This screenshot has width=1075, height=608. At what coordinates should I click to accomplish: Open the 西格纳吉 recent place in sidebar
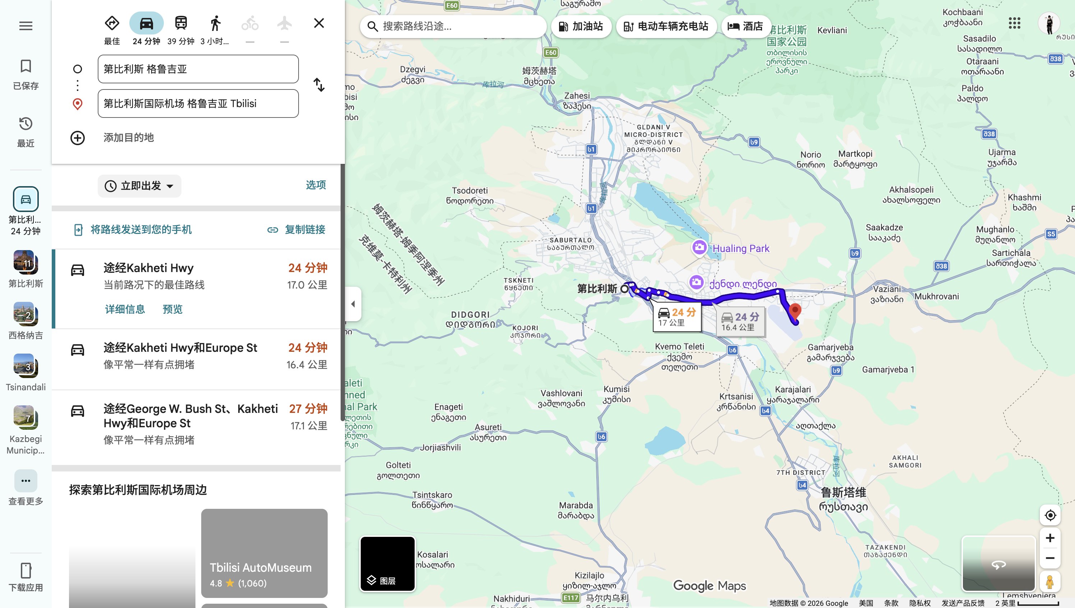26,321
